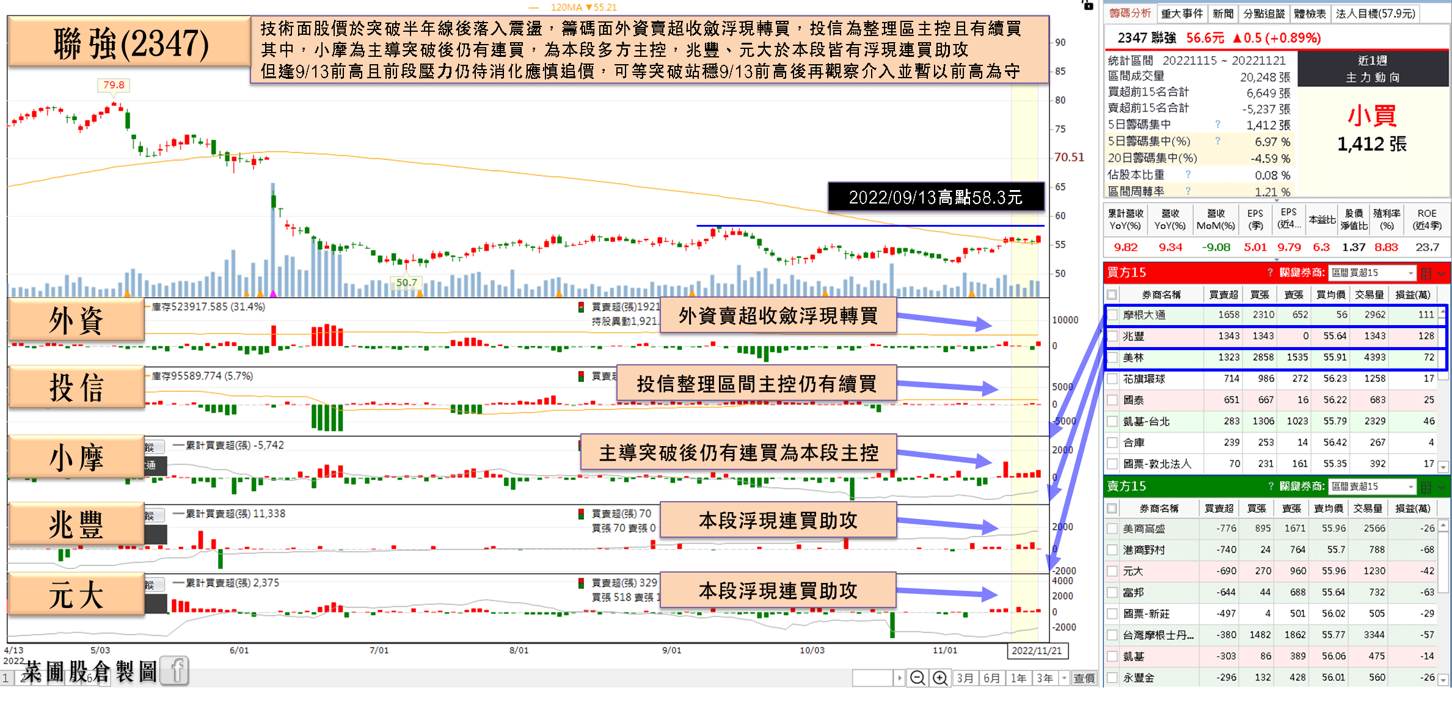The image size is (1452, 704).
Task: Check the box for 美林 row
Action: point(1112,358)
